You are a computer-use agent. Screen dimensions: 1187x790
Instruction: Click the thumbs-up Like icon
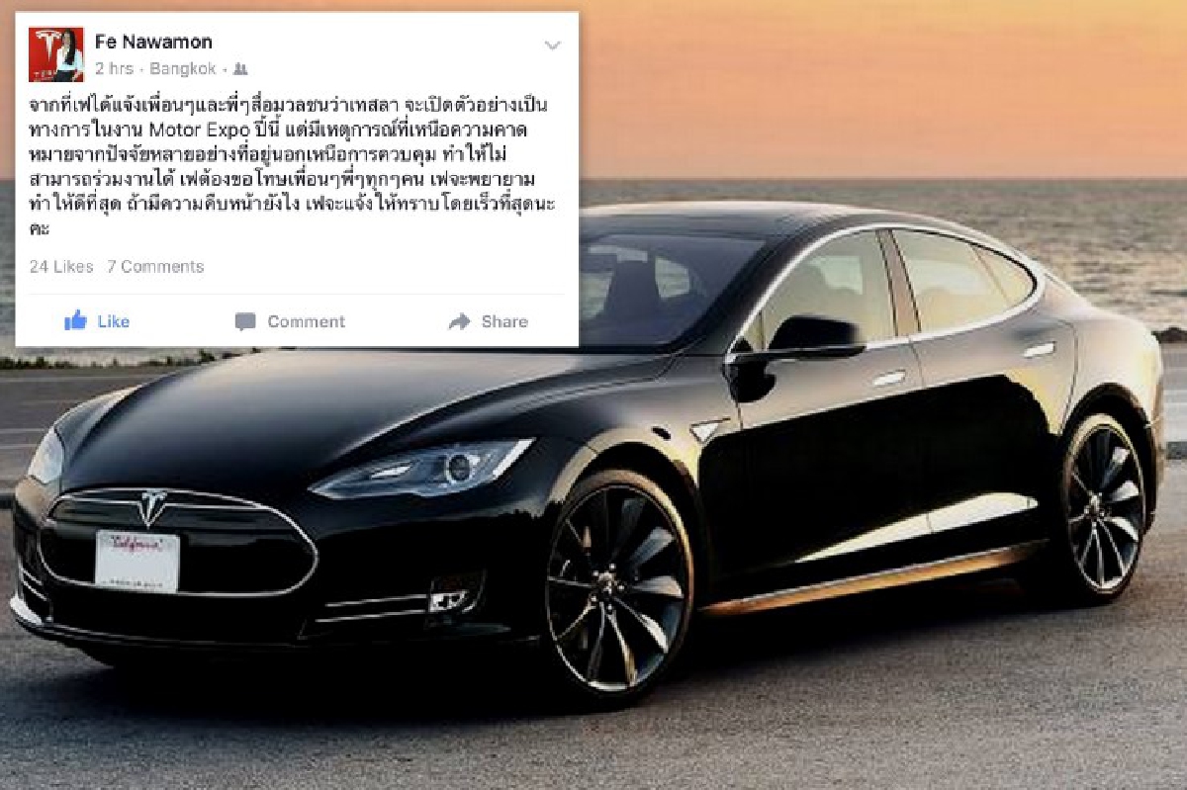point(75,320)
